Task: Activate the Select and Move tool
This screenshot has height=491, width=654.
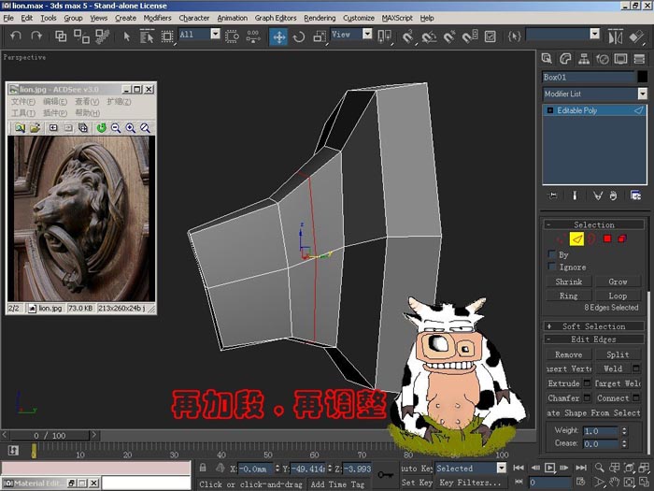Action: 278,36
